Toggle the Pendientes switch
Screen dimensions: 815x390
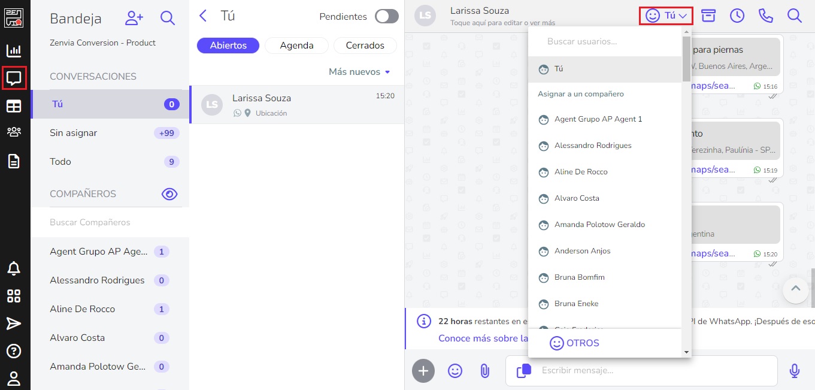click(387, 16)
